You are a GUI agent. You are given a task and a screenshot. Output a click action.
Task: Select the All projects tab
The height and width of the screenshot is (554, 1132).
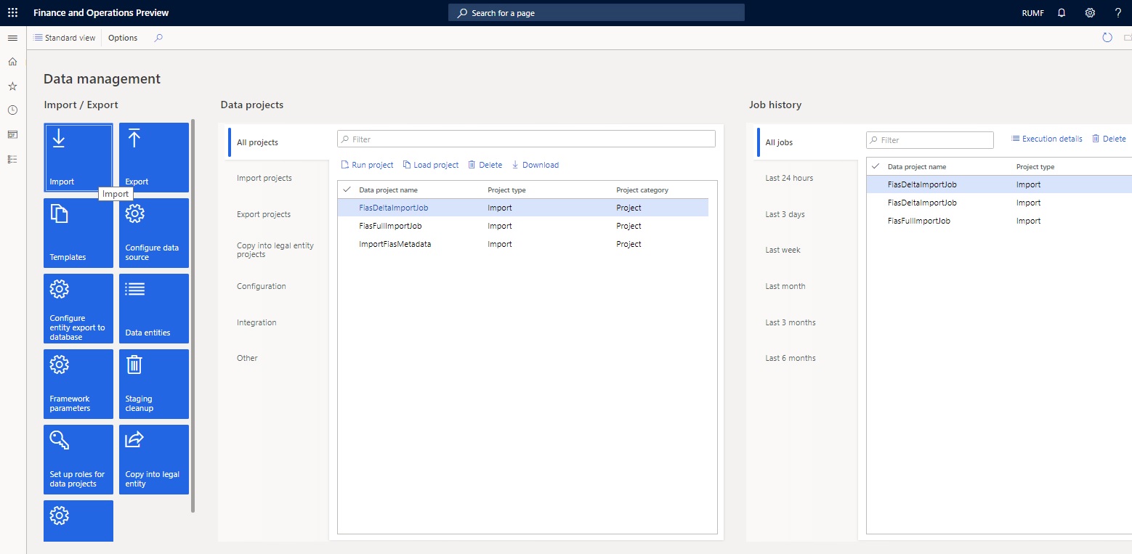(278, 142)
